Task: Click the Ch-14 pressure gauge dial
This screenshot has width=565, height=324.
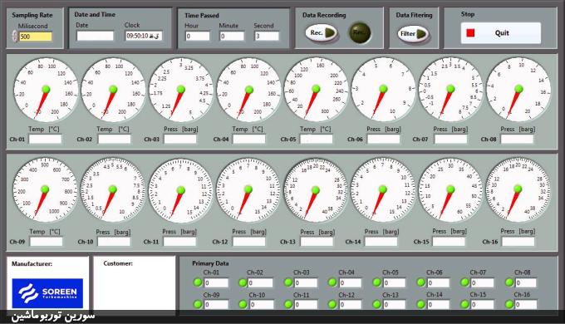Action: (383, 189)
